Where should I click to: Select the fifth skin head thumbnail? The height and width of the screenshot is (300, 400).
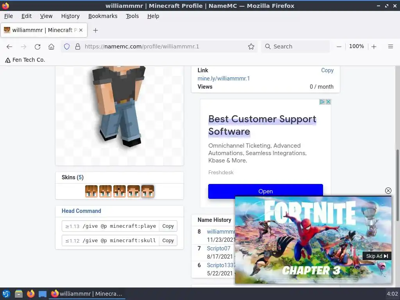147,191
